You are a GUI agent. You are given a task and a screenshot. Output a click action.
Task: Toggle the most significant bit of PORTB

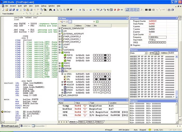click(x=94, y=55)
